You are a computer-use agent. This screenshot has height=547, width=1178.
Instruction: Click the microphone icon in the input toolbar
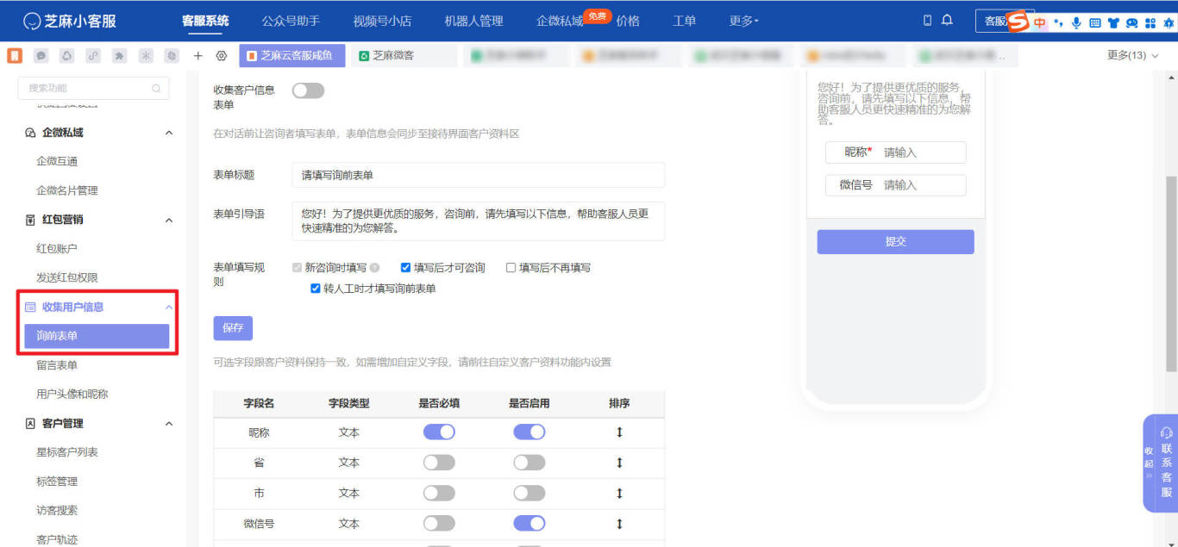[x=1076, y=22]
